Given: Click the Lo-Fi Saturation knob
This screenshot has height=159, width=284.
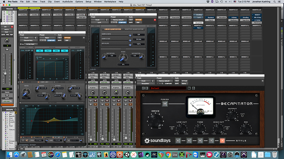Looking at the screenshot, I should [142, 57].
